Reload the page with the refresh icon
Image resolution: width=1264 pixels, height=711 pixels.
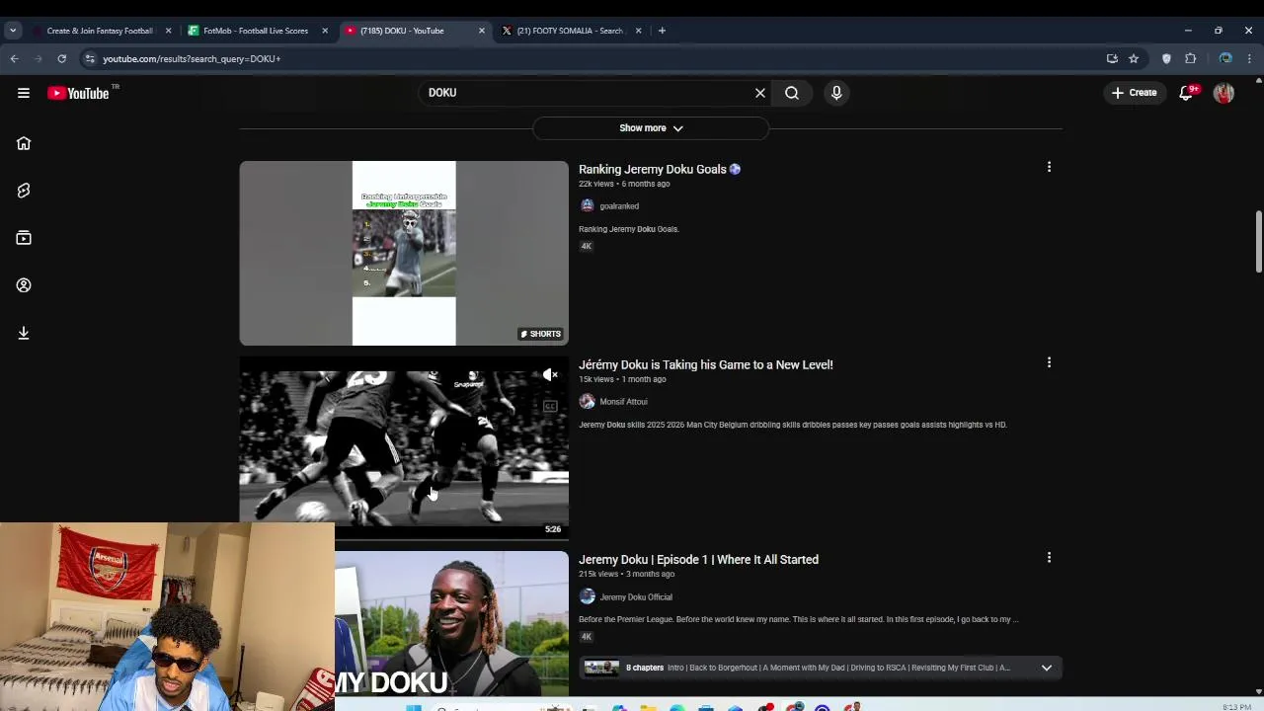(x=61, y=58)
